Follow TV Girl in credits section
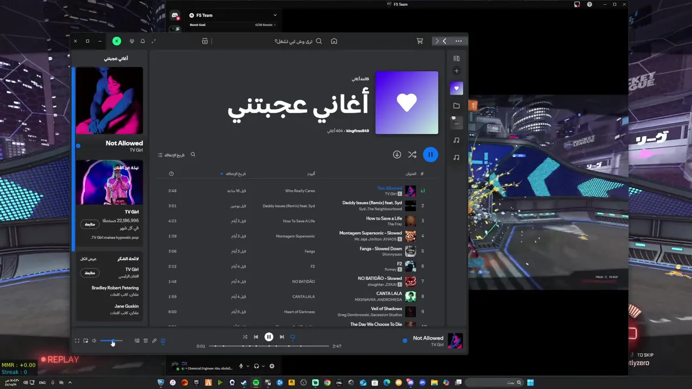The width and height of the screenshot is (692, 389). point(90,273)
